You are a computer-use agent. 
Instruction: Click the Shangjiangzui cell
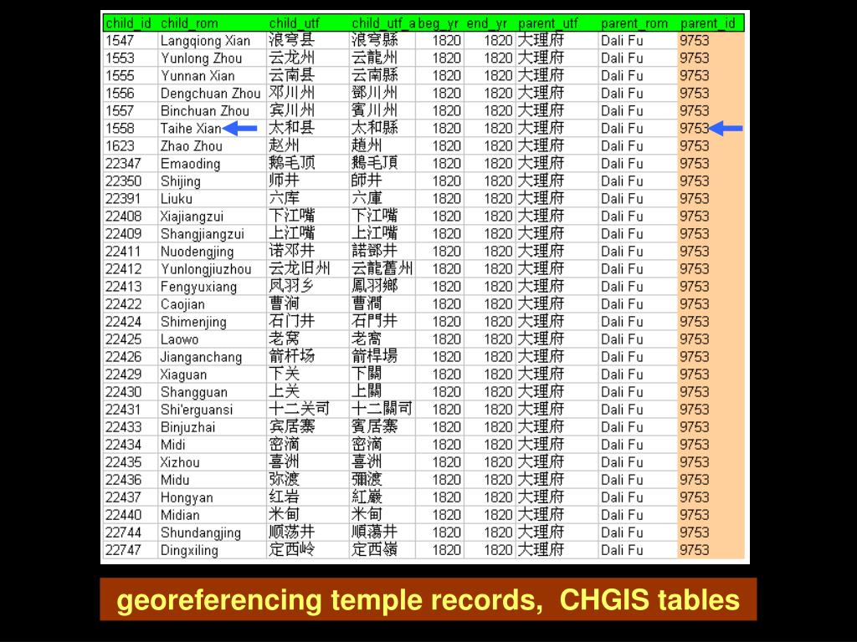[212, 234]
